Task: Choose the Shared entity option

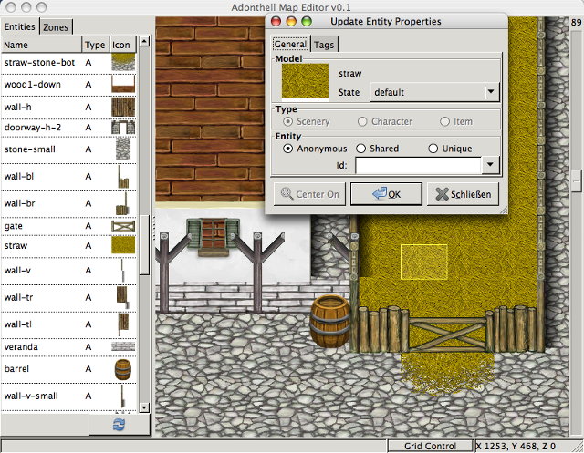Action: [x=361, y=149]
